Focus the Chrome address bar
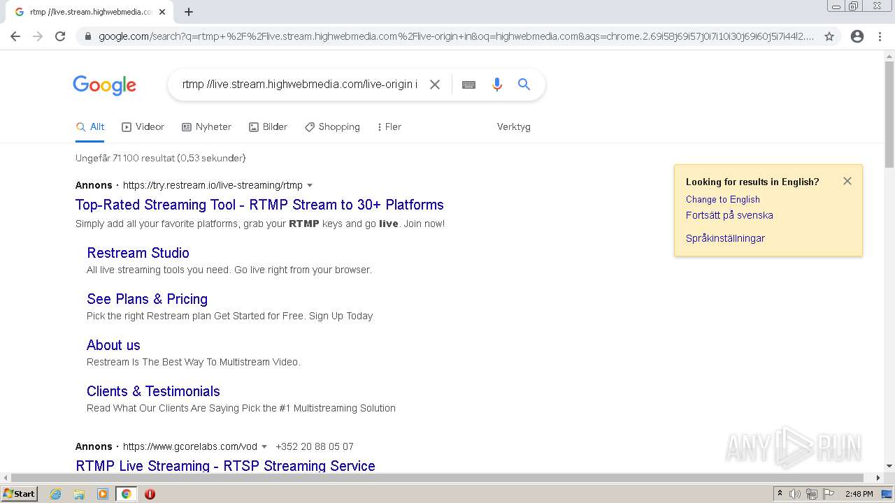Viewport: 895px width, 503px height. click(x=456, y=36)
